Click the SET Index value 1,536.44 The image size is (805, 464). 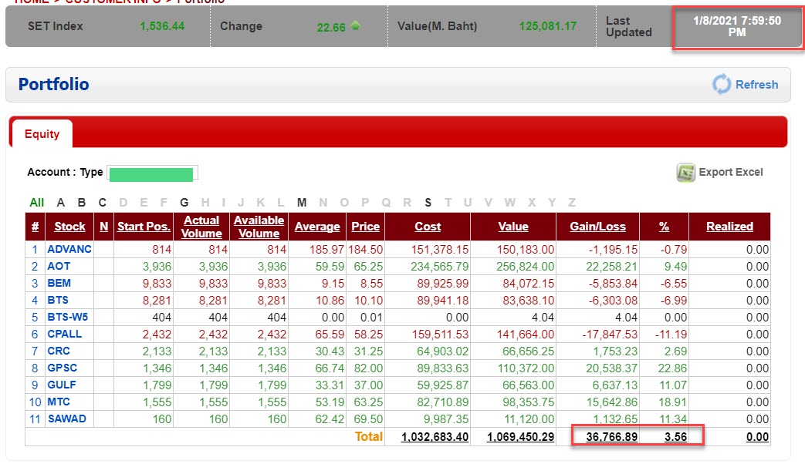pos(162,26)
